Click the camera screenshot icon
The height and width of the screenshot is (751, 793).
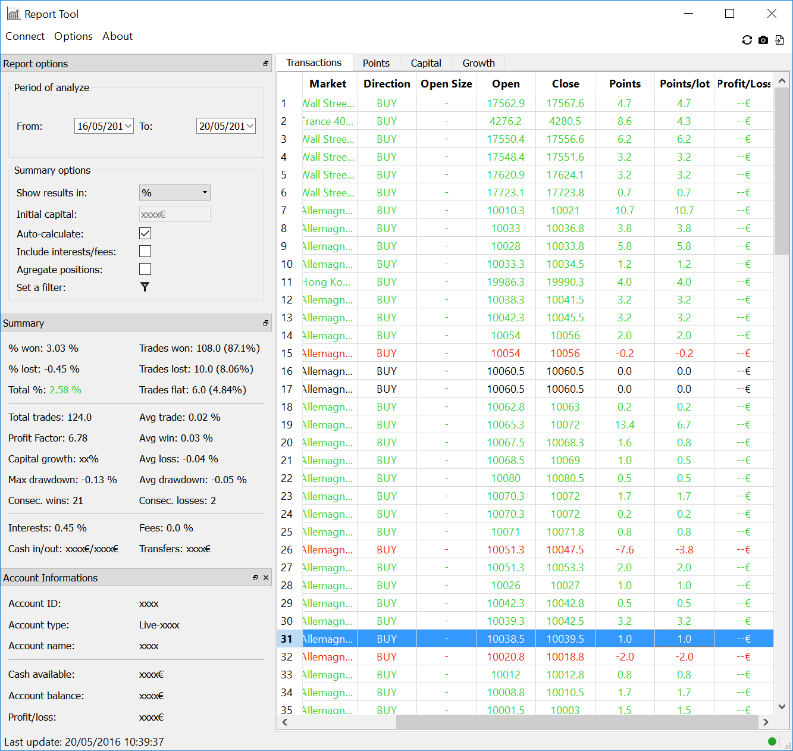click(763, 40)
